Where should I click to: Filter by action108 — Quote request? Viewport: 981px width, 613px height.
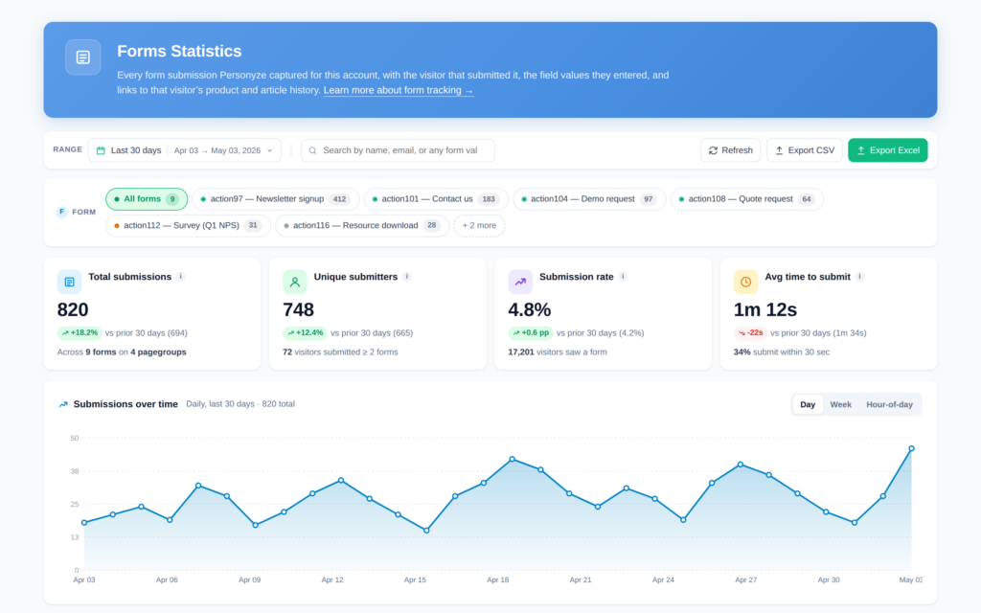click(747, 199)
